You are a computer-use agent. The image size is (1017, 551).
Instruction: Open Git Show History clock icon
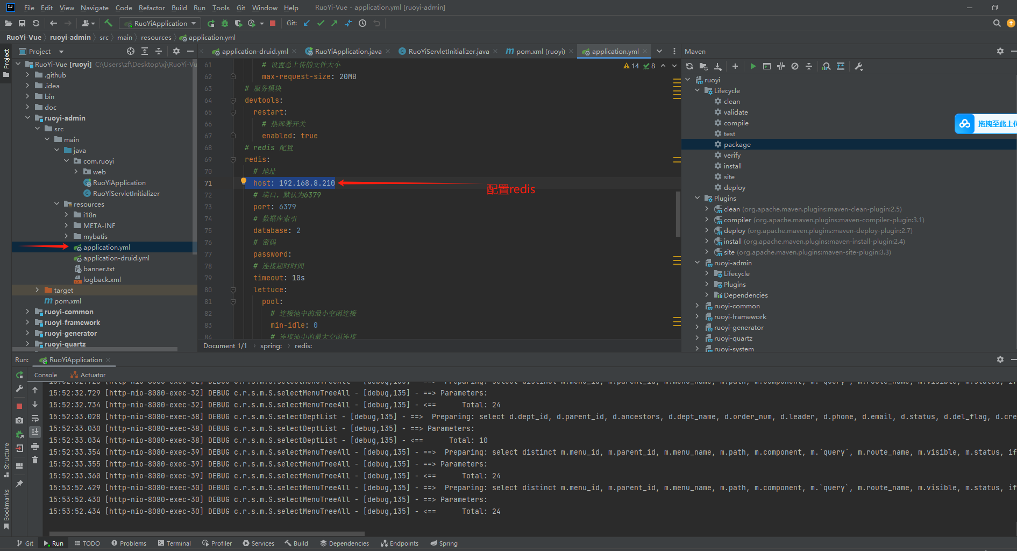tap(362, 23)
